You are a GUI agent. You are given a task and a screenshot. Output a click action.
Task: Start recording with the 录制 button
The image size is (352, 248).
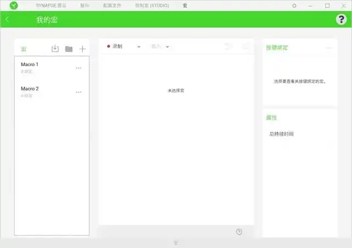(x=115, y=47)
